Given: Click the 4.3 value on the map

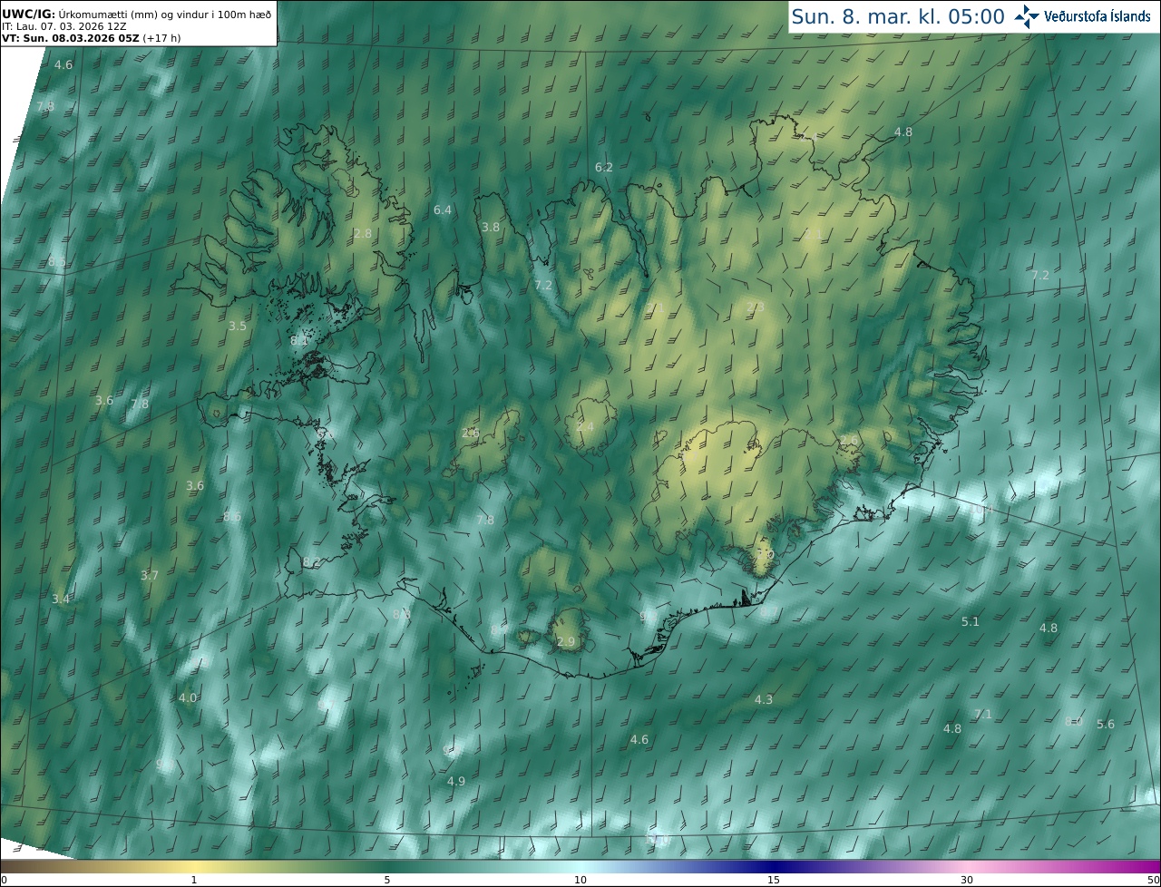Looking at the screenshot, I should pos(764,699).
